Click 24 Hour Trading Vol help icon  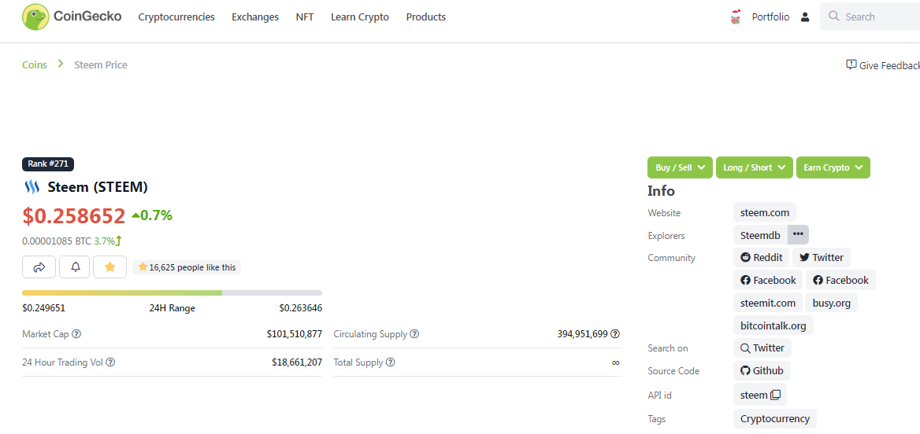point(110,362)
